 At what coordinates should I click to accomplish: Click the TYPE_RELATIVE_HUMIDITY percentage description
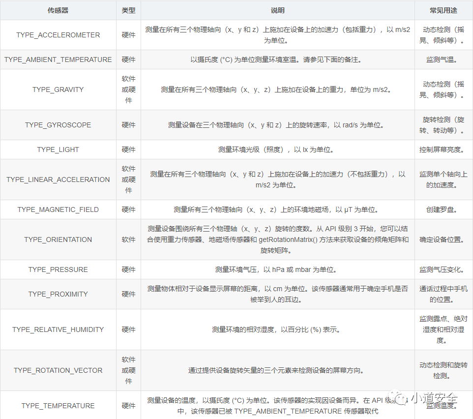pyautogui.click(x=276, y=329)
